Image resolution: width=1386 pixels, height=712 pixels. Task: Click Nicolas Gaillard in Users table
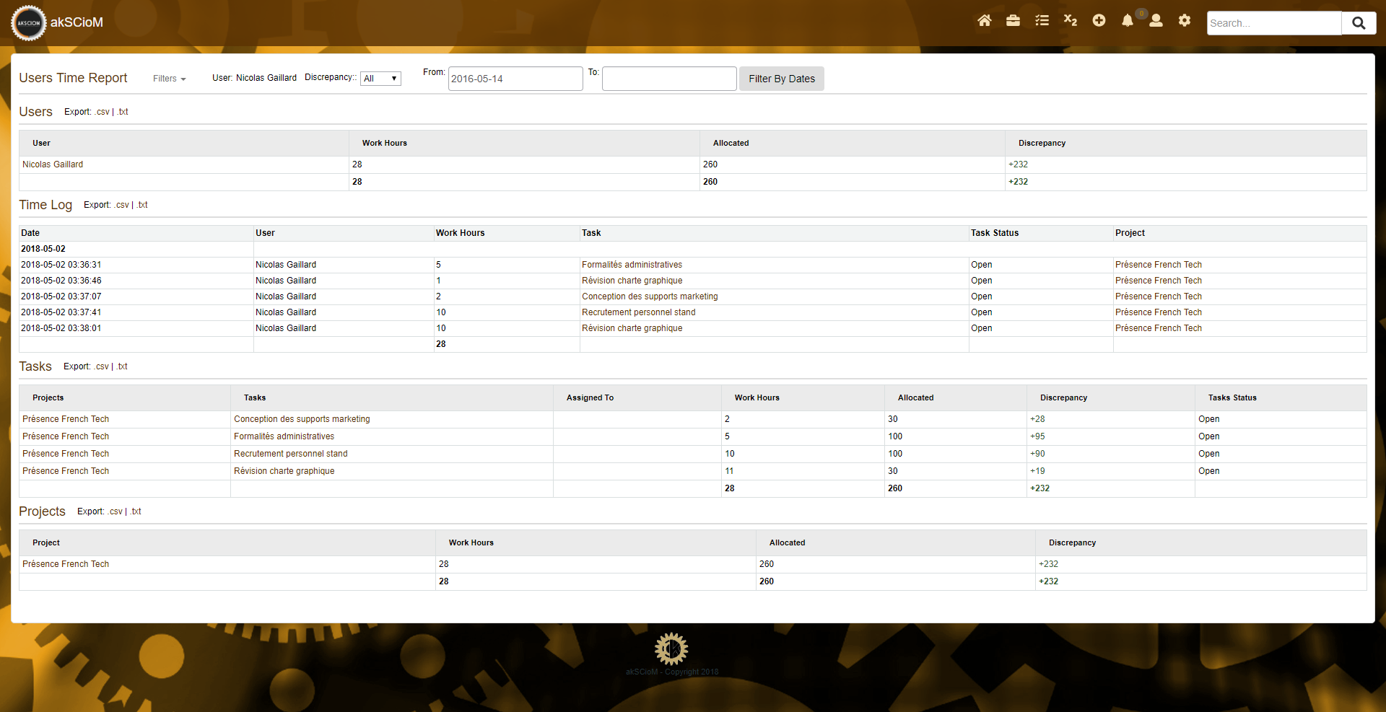click(x=53, y=164)
